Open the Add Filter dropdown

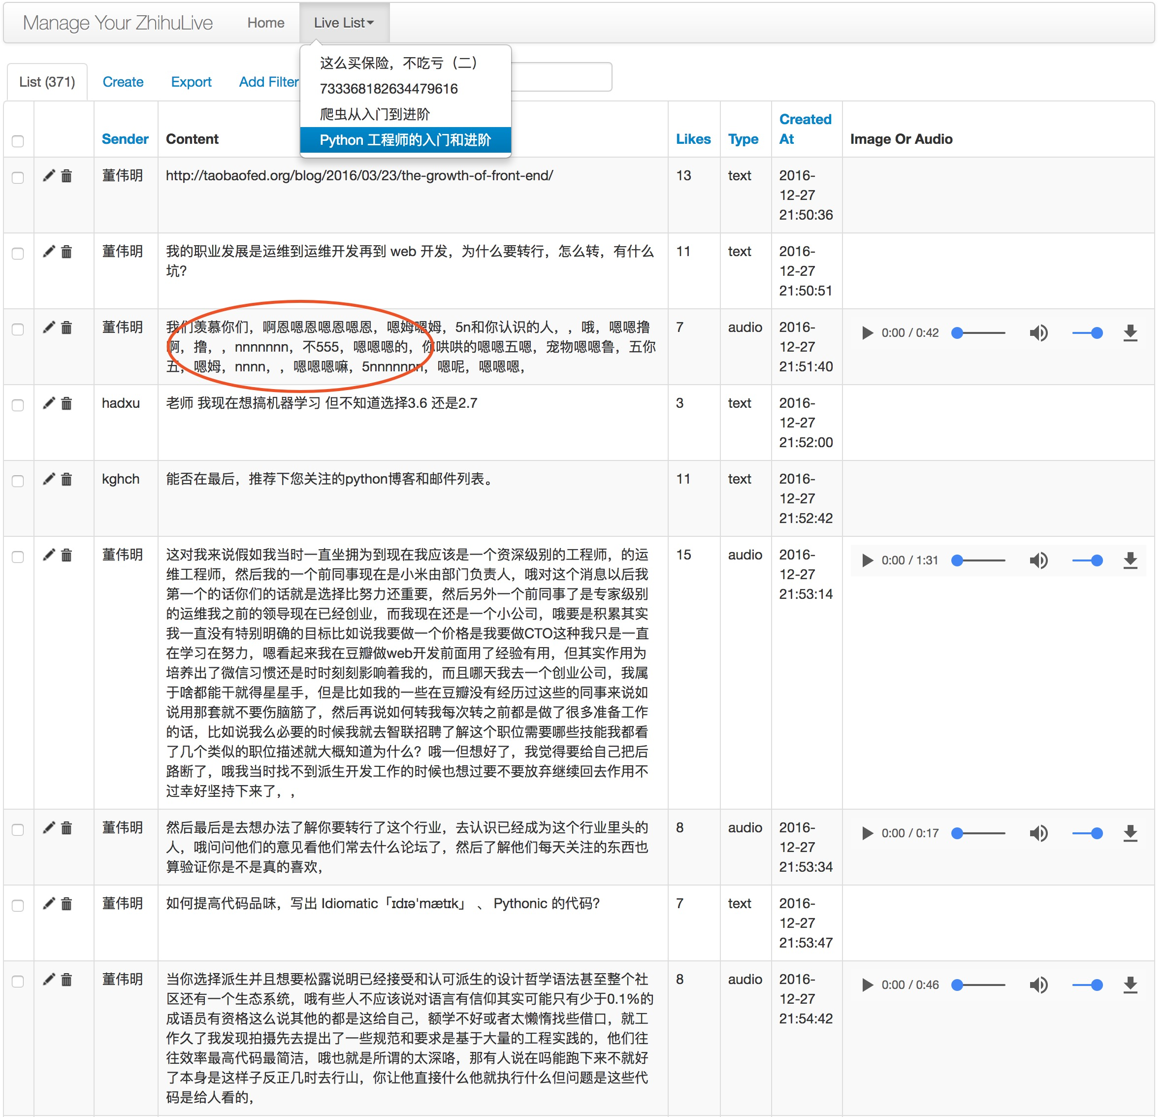269,82
